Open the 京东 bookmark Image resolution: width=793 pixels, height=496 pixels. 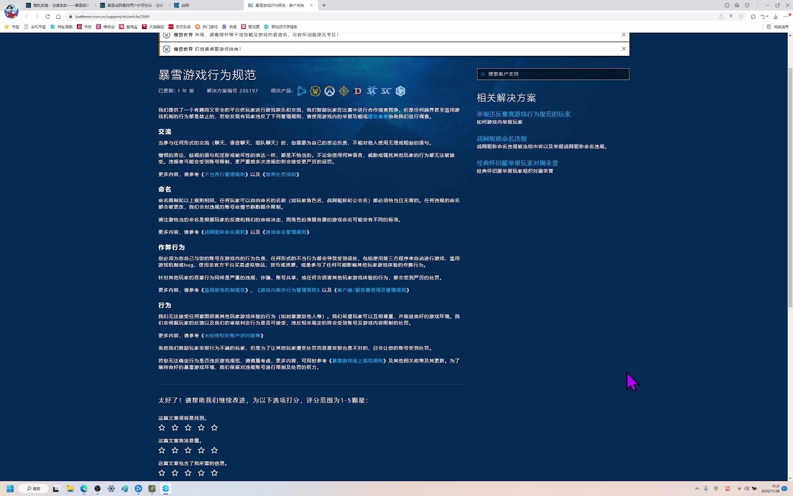tap(84, 27)
